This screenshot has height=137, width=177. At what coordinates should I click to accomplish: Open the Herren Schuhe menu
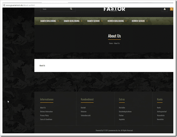[x=138, y=21]
